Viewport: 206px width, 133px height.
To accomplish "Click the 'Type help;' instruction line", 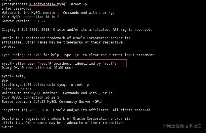I will coord(79,55).
